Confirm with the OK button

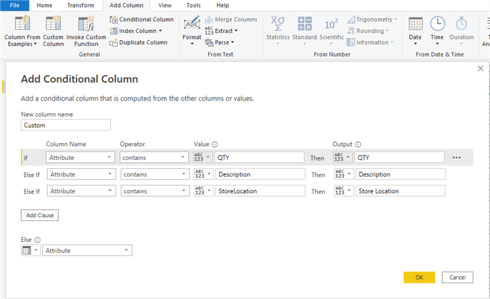419,277
